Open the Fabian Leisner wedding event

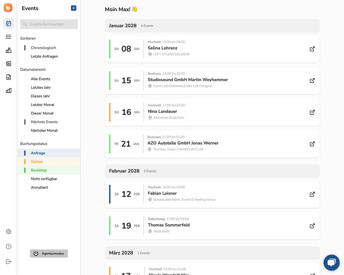[162, 193]
